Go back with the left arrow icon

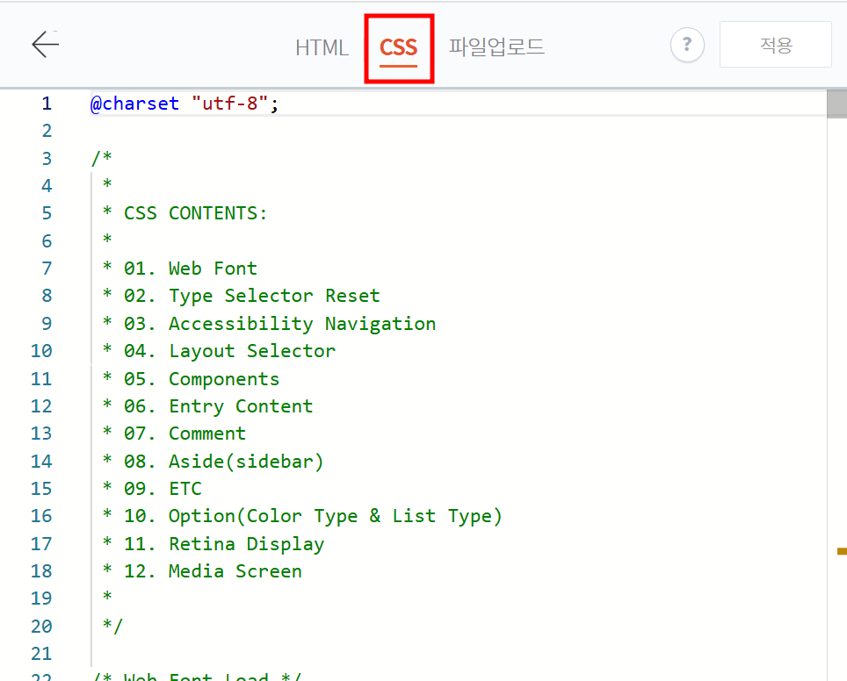click(46, 44)
